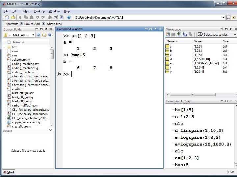Screen dimensions: 237x177
Task: Click the Workspace horizontal scrollbar thumb
Action: 193,94
